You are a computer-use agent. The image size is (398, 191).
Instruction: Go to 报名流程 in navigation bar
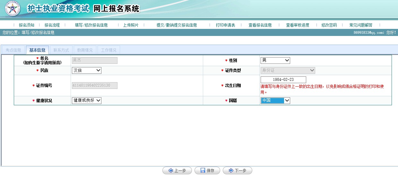52,25
